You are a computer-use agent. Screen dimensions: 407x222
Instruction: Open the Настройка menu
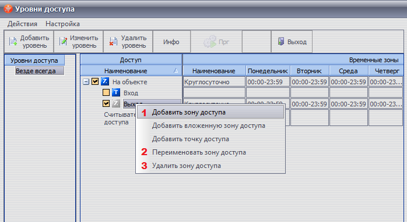(x=62, y=24)
